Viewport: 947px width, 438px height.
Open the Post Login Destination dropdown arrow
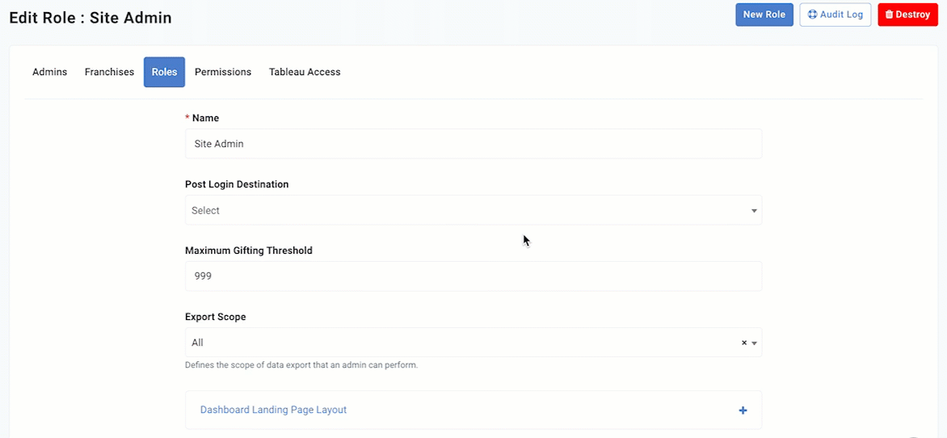pyautogui.click(x=754, y=211)
